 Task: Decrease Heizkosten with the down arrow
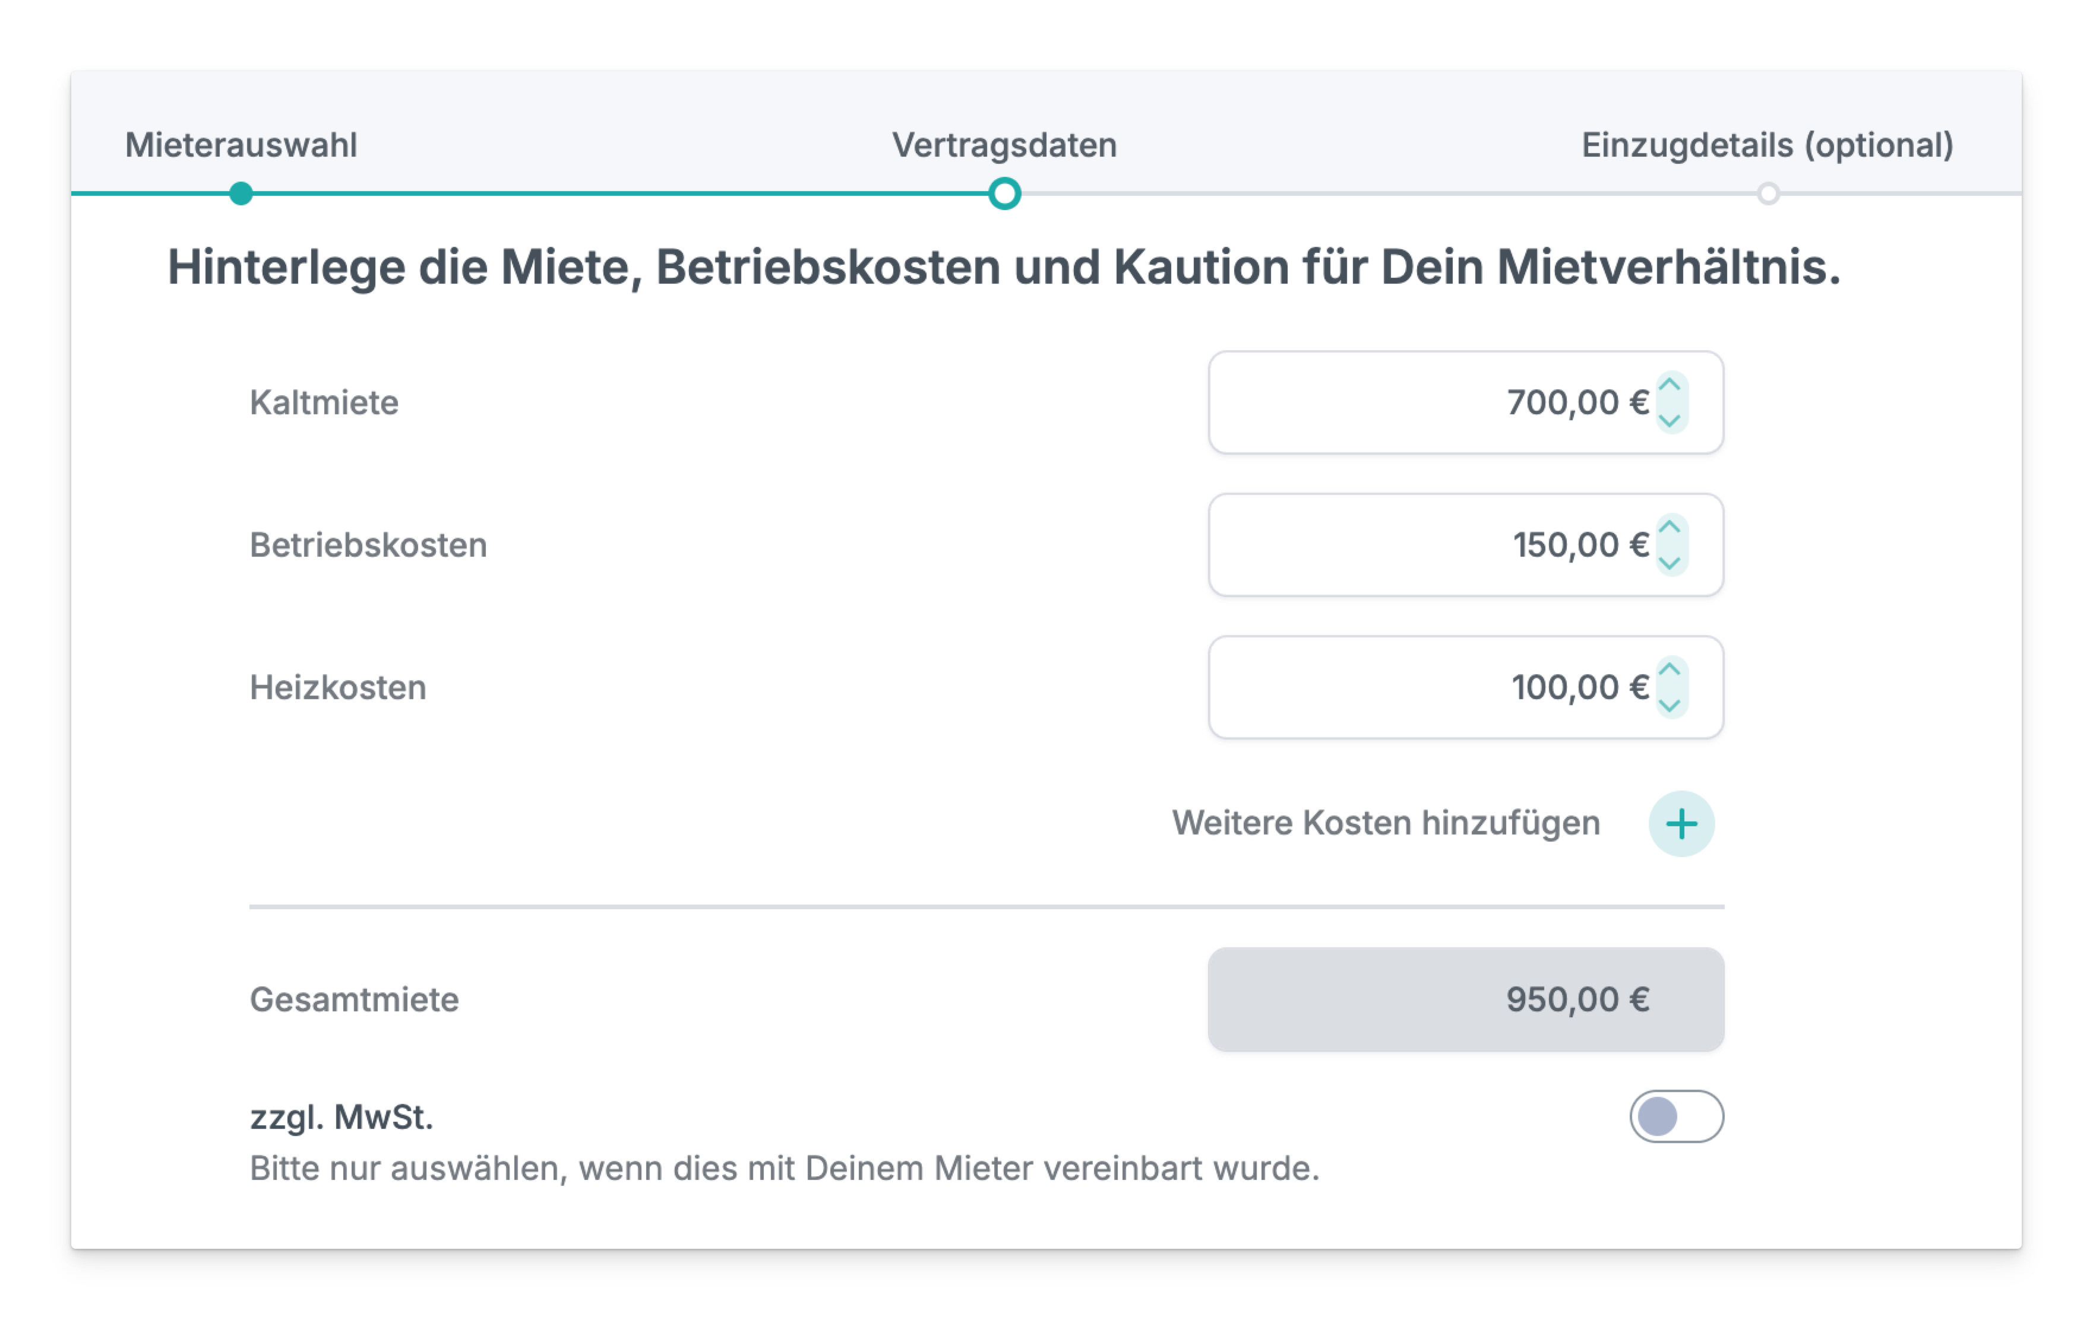pos(1670,705)
